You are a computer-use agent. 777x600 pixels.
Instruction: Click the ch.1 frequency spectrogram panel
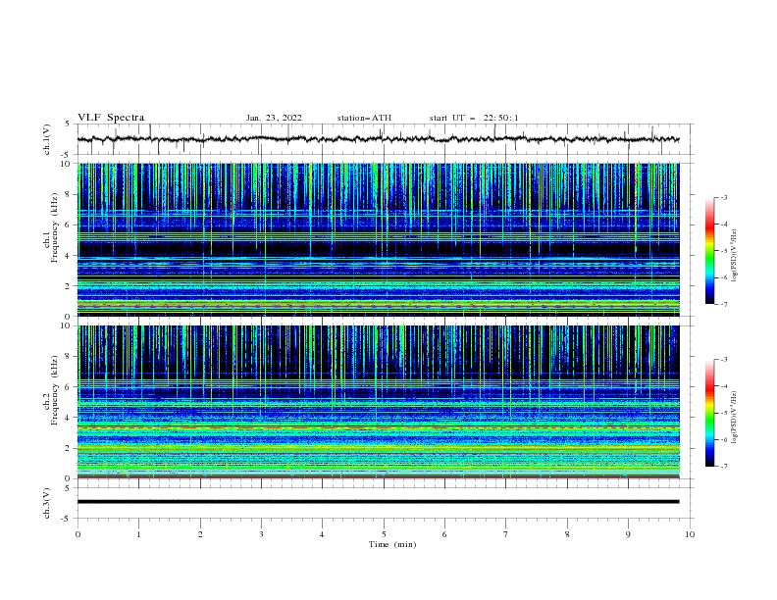378,239
